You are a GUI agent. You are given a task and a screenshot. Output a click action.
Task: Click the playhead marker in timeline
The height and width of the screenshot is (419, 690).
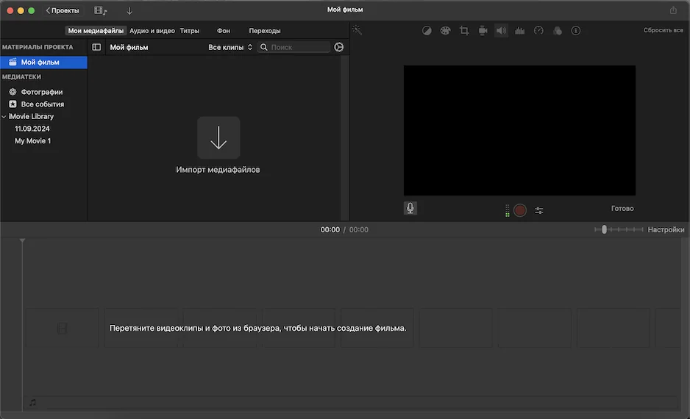[x=22, y=240]
